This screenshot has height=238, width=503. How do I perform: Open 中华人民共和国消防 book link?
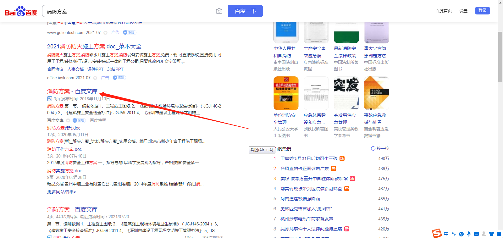(285, 52)
